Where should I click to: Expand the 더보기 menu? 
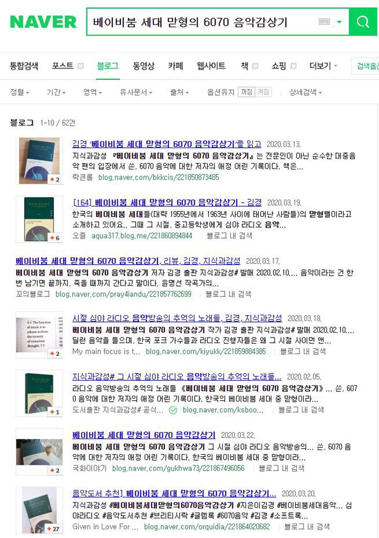coord(323,66)
